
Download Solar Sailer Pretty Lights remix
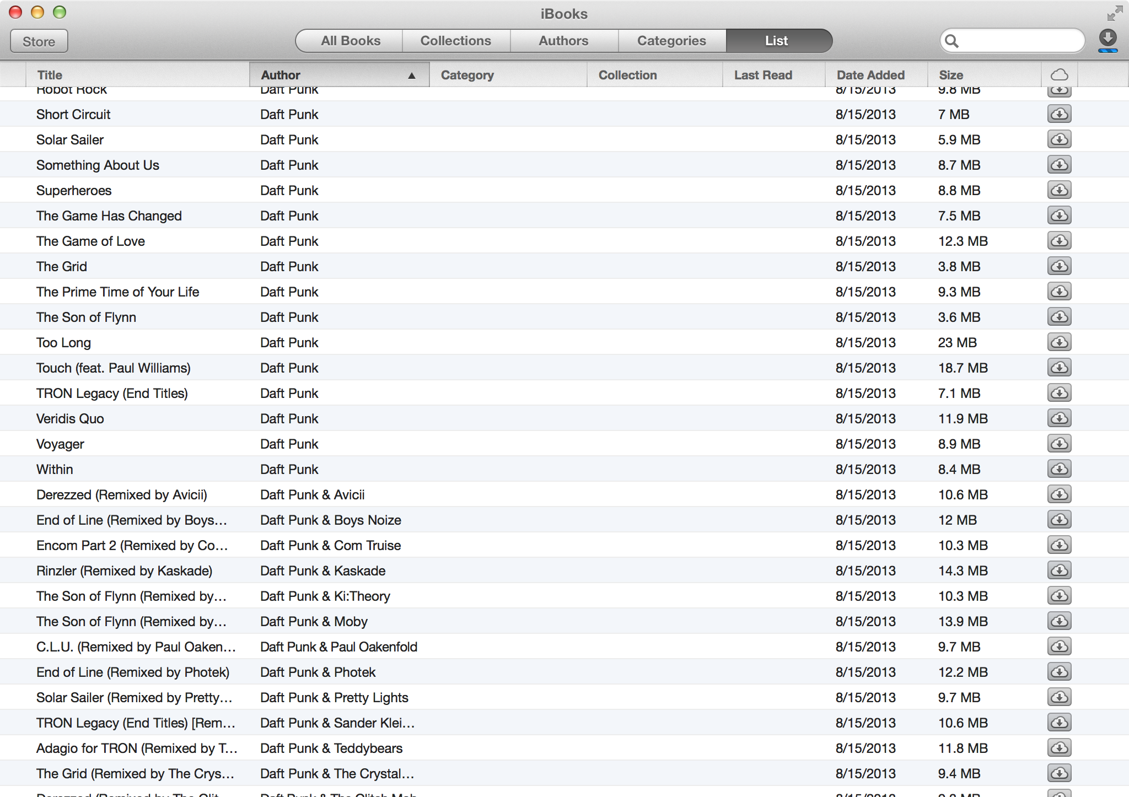click(1059, 697)
